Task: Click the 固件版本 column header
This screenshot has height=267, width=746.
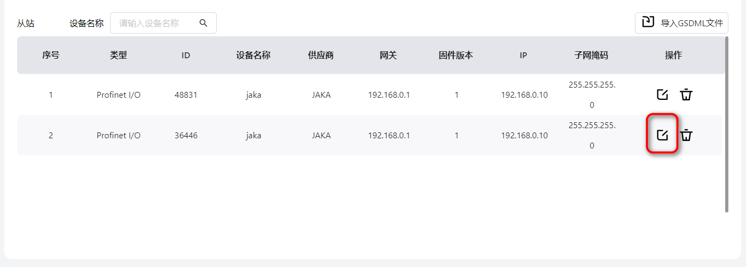Action: [456, 55]
